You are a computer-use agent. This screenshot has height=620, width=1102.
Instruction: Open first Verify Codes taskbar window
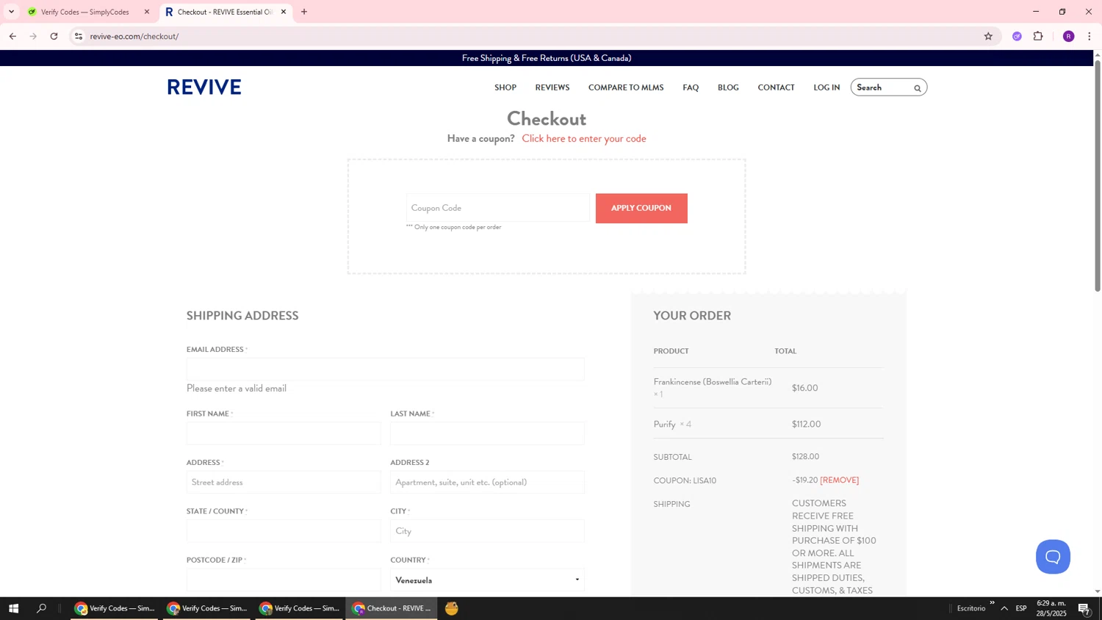(114, 608)
